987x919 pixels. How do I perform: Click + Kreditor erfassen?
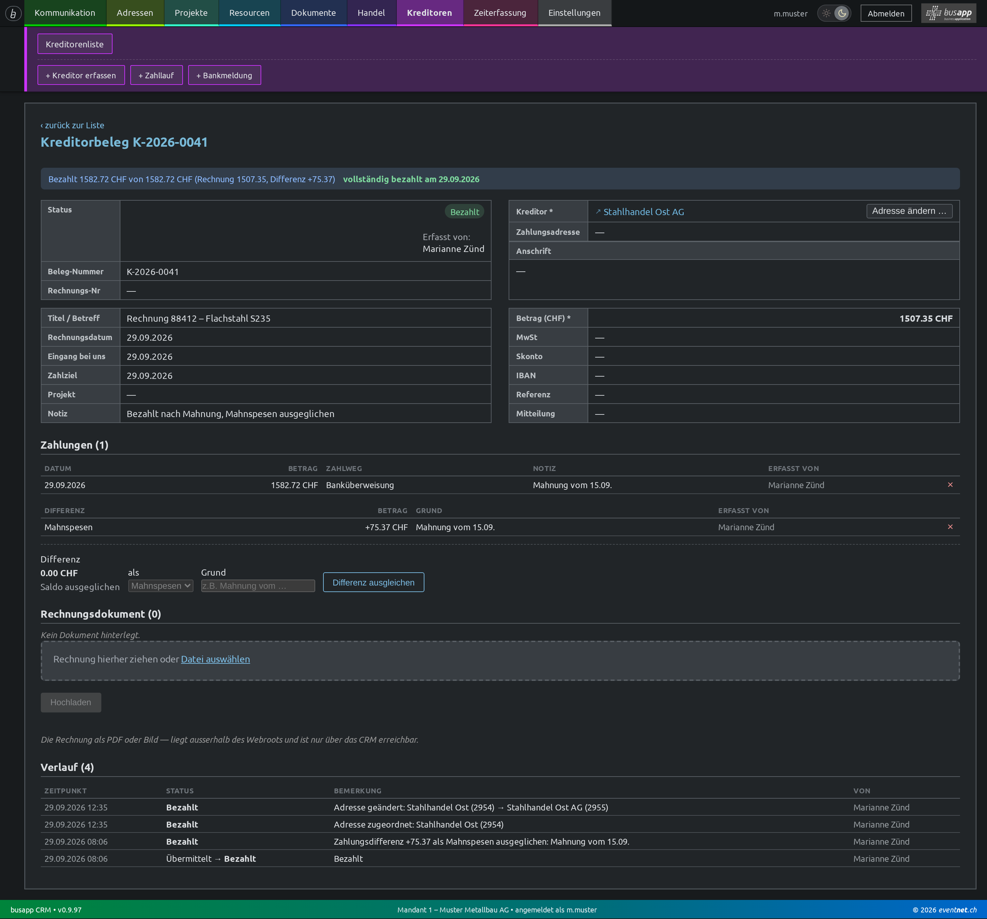pos(81,75)
